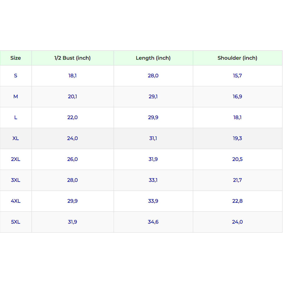Image resolution: width=283 pixels, height=283 pixels.
Task: Click the L size row label
Action: (x=16, y=117)
